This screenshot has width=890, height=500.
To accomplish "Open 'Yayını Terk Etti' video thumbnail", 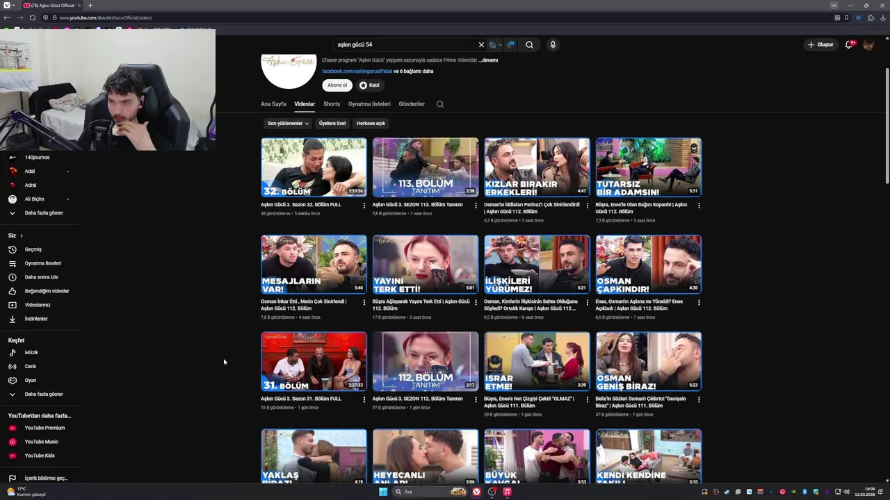I will (x=426, y=265).
